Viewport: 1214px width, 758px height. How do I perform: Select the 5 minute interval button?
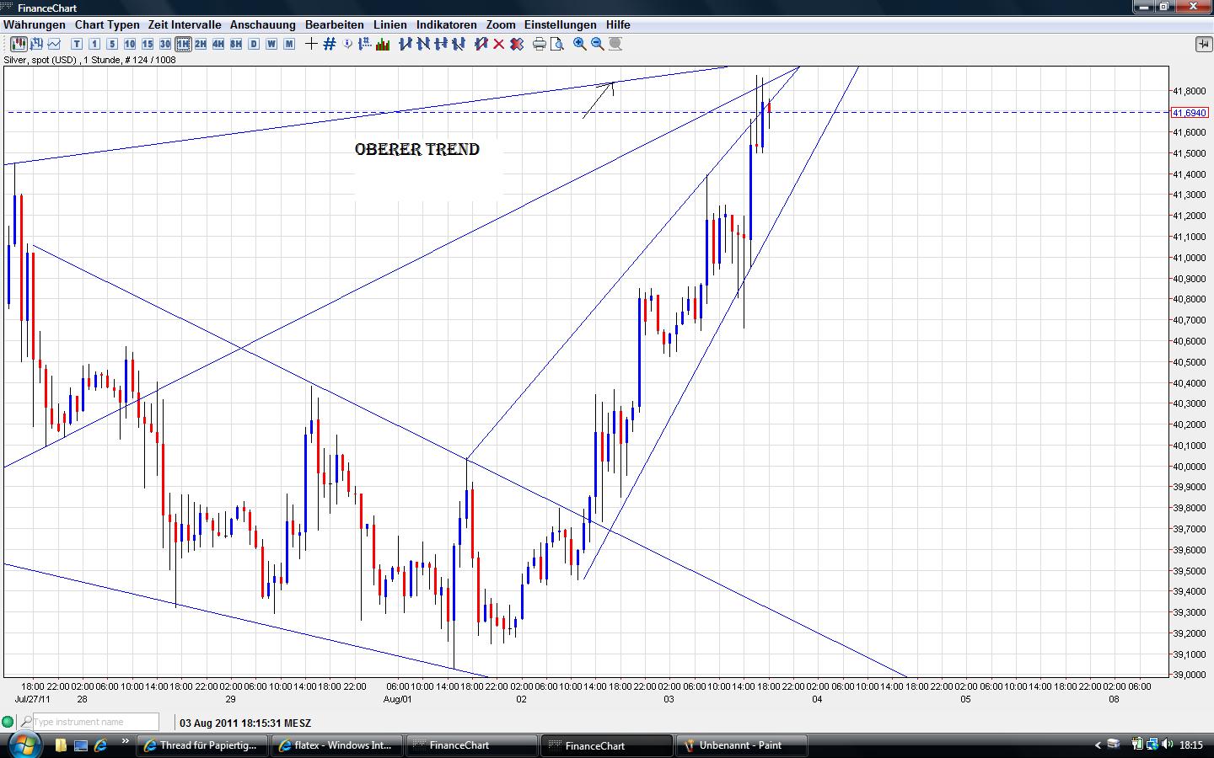(112, 44)
